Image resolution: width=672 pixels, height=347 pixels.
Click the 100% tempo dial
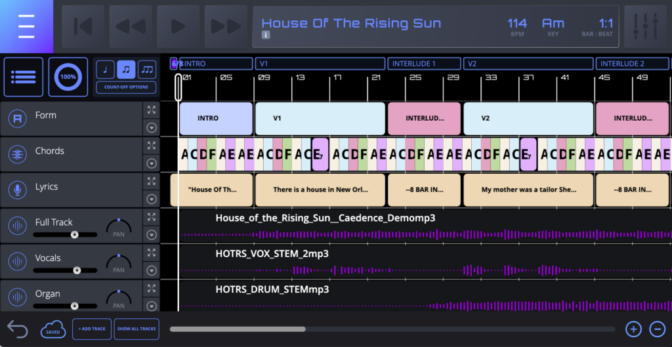coord(68,77)
